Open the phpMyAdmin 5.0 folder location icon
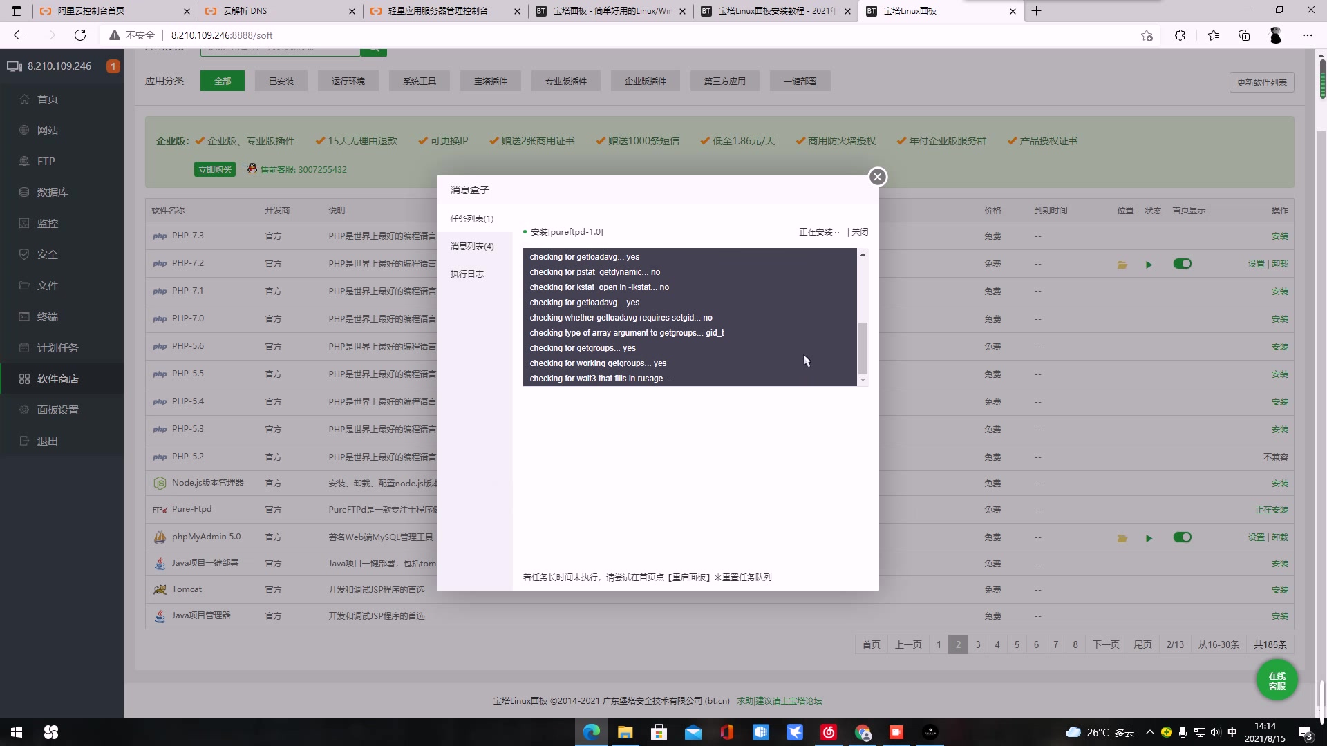Image resolution: width=1327 pixels, height=746 pixels. 1122,538
